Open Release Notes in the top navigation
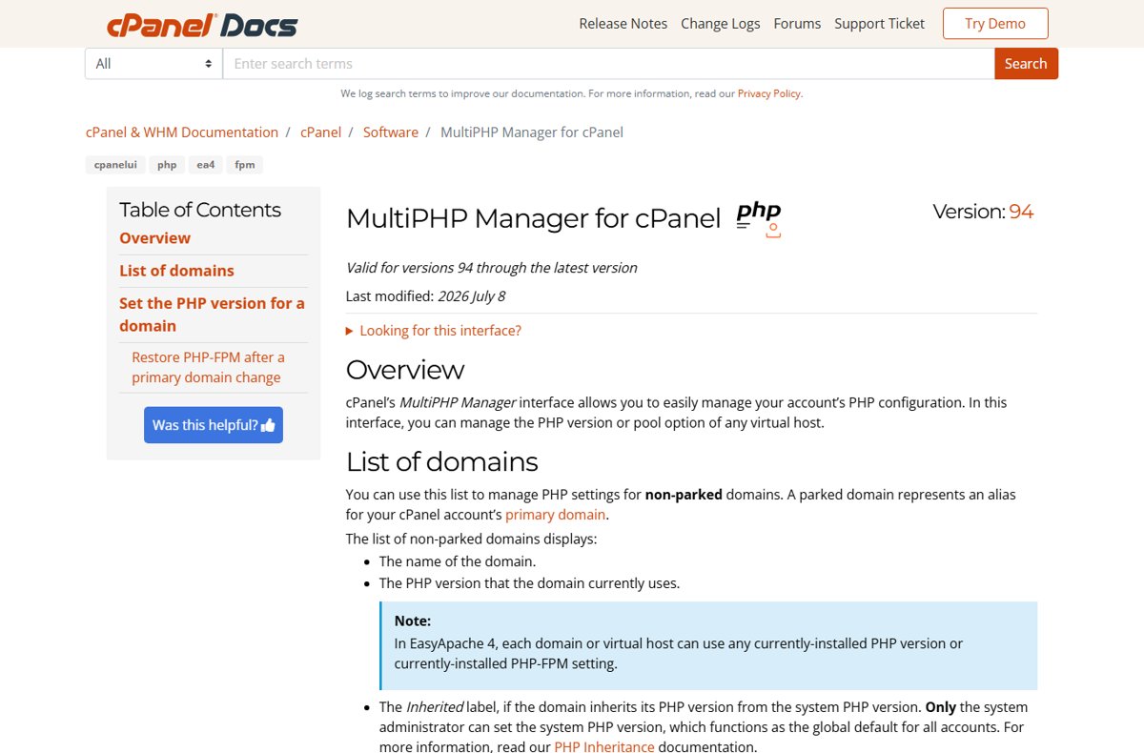This screenshot has height=753, width=1144. point(623,24)
